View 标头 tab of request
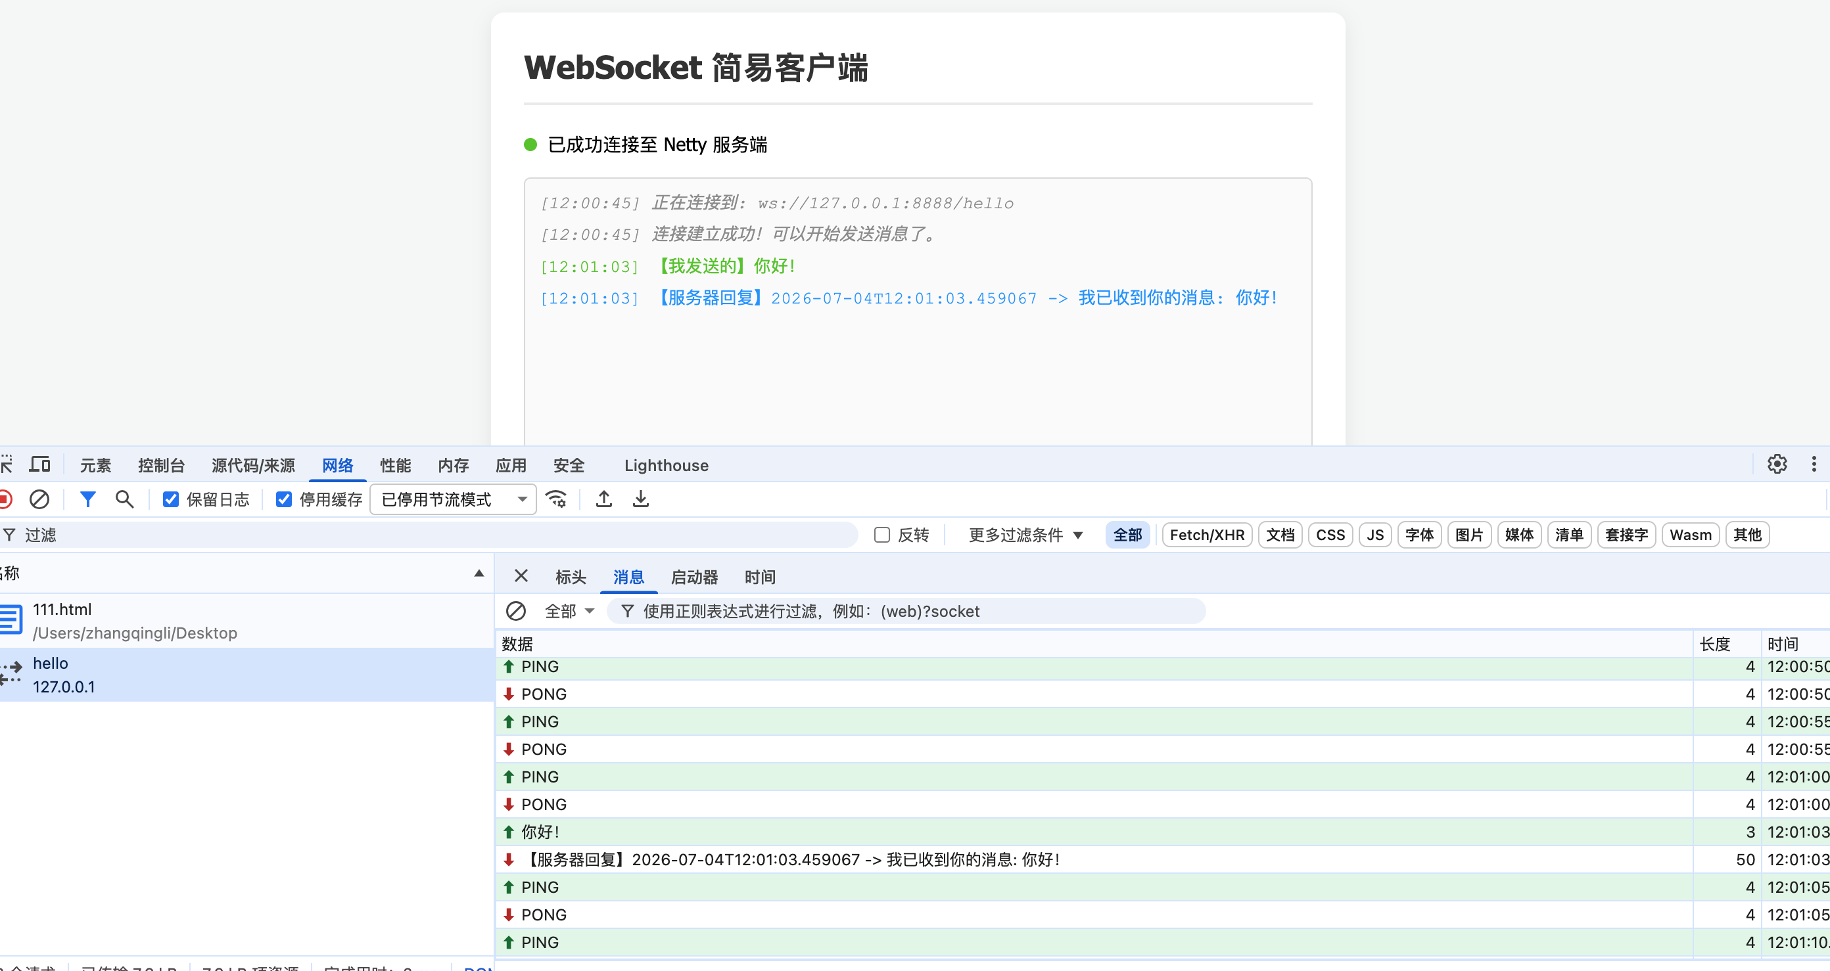Image resolution: width=1830 pixels, height=971 pixels. pyautogui.click(x=571, y=576)
